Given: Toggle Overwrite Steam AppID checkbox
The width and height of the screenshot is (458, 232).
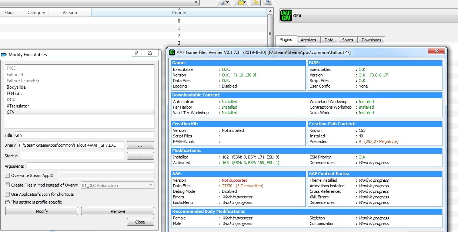Looking at the screenshot, I should [x=7, y=175].
